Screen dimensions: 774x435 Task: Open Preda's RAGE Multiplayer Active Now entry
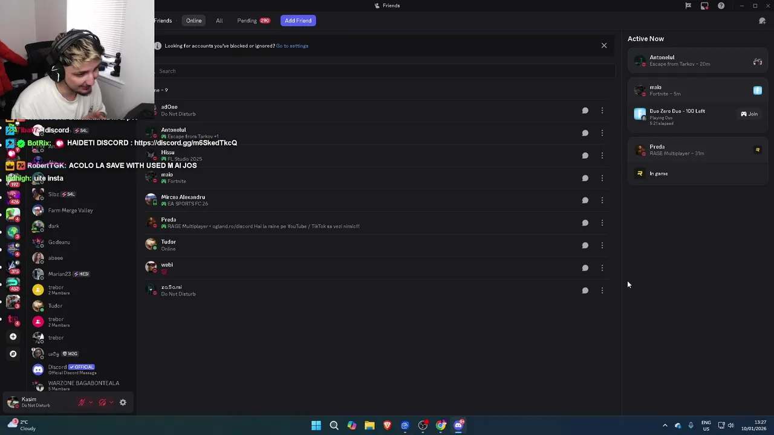[x=698, y=150]
